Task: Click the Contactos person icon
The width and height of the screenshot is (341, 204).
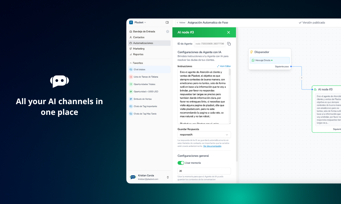Action: pos(131,37)
